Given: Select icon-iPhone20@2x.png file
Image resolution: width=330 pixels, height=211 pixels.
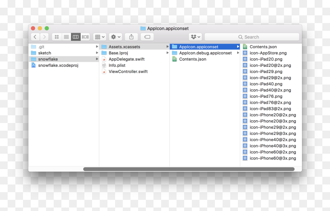Looking at the screenshot, I should coord(269,115).
